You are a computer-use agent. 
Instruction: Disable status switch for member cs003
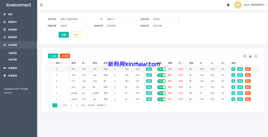tap(161, 99)
